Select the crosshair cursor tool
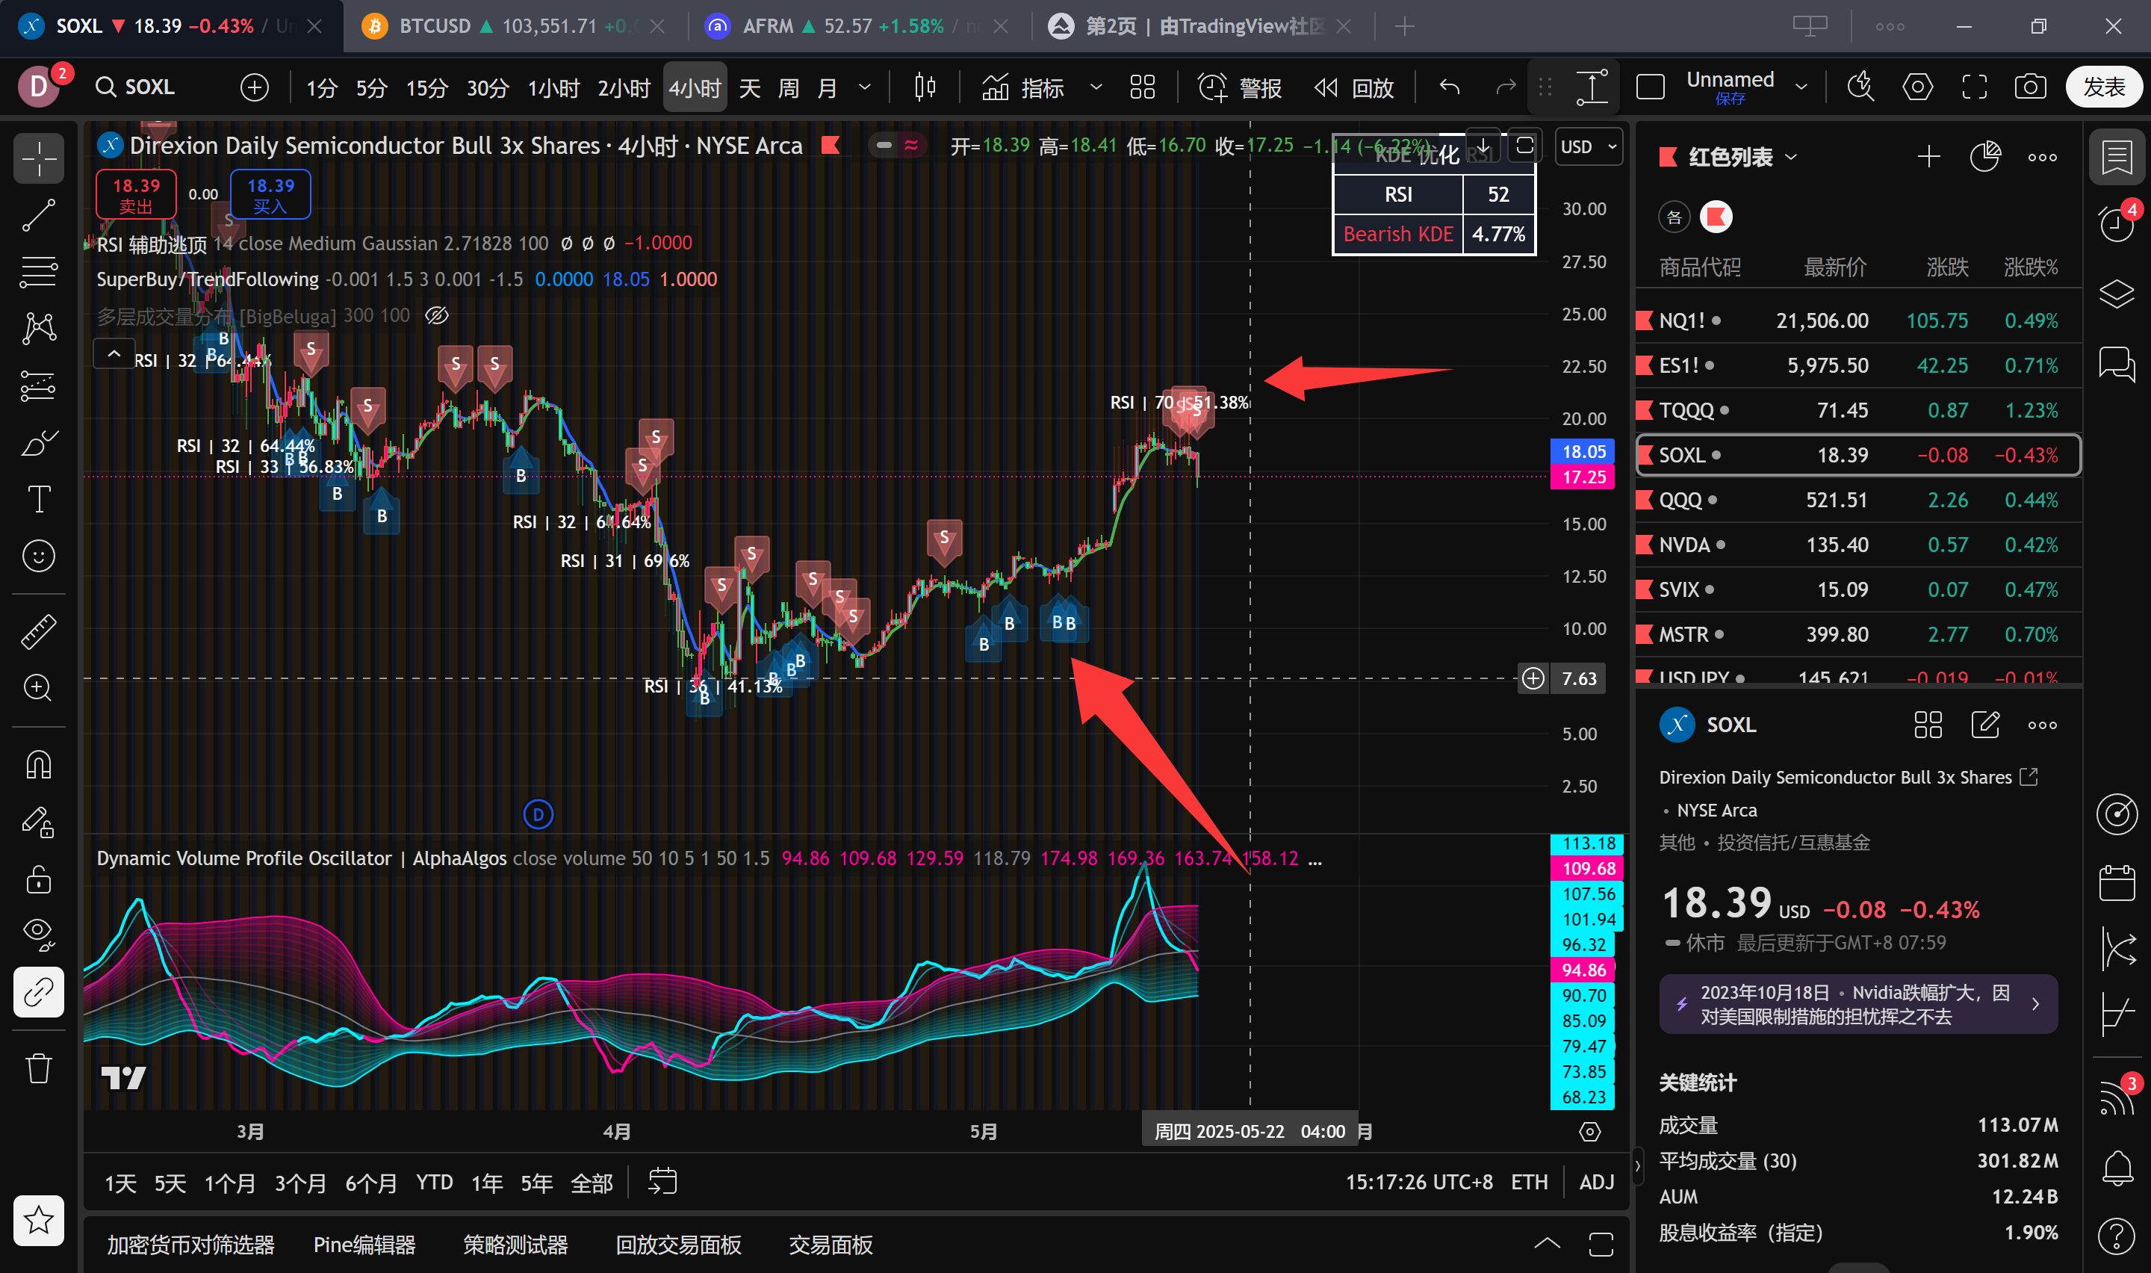This screenshot has height=1273, width=2151. click(39, 158)
